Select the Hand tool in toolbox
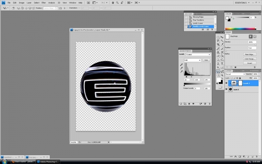262x164 pixels. (x=218, y=75)
